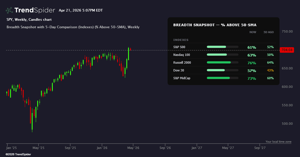Click the Jan '27 time axis label
The height and width of the screenshot is (157, 300).
click(x=197, y=148)
